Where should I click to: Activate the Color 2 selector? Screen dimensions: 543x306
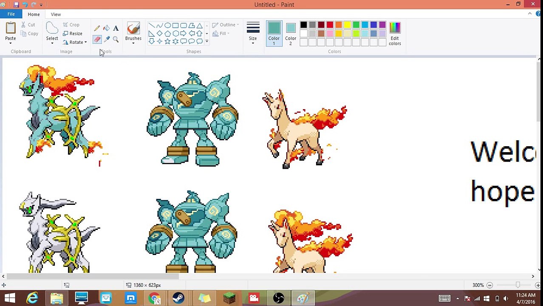click(291, 34)
